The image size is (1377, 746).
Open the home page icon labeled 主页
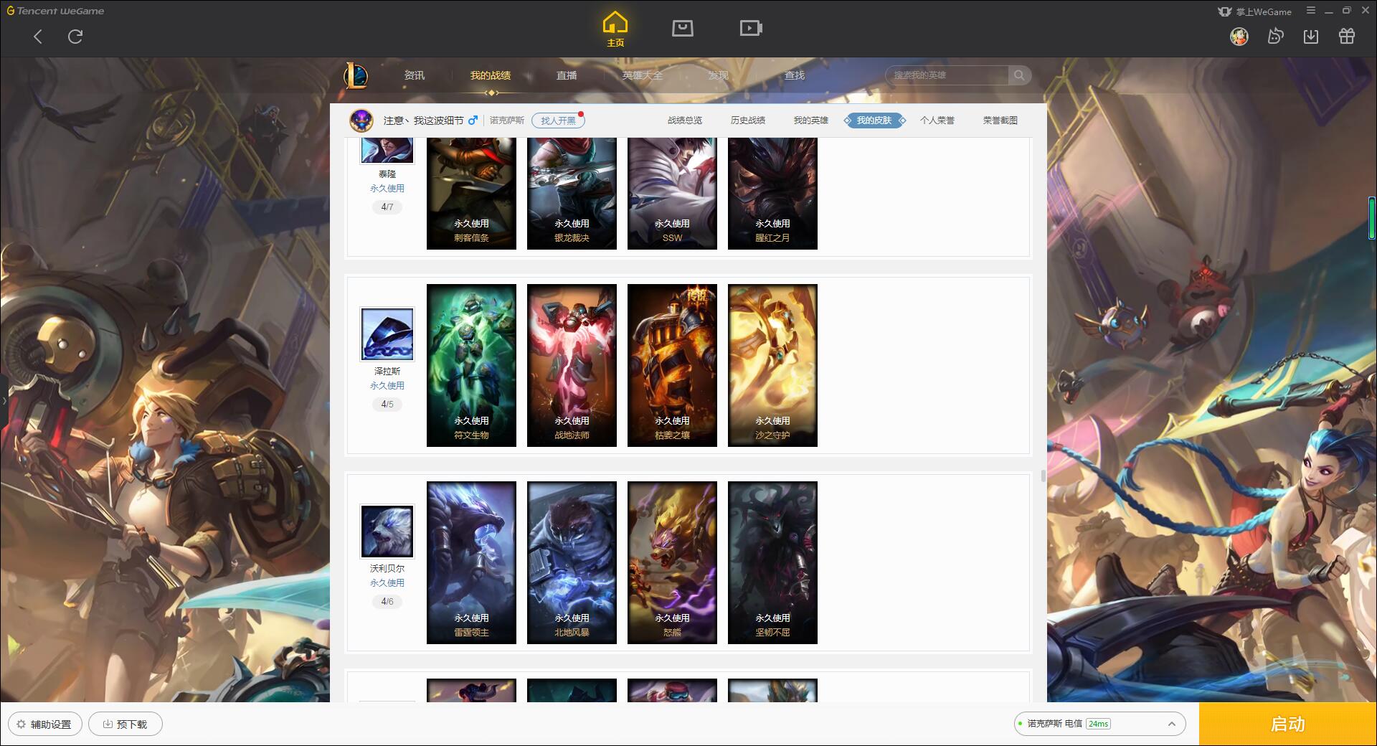click(x=615, y=29)
